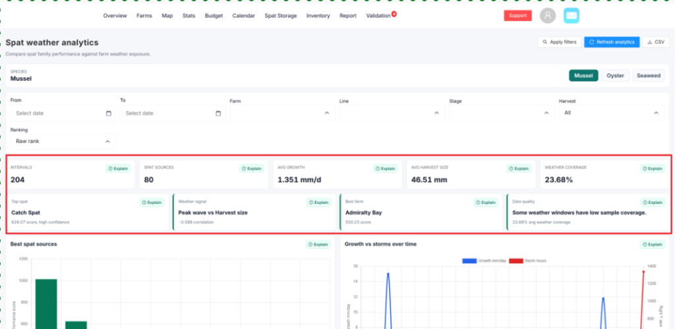This screenshot has width=675, height=329.
Task: Go to Spat Storage menu item
Action: tap(281, 16)
